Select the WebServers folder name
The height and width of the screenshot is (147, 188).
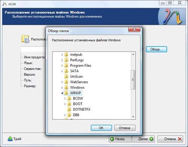coord(79,82)
